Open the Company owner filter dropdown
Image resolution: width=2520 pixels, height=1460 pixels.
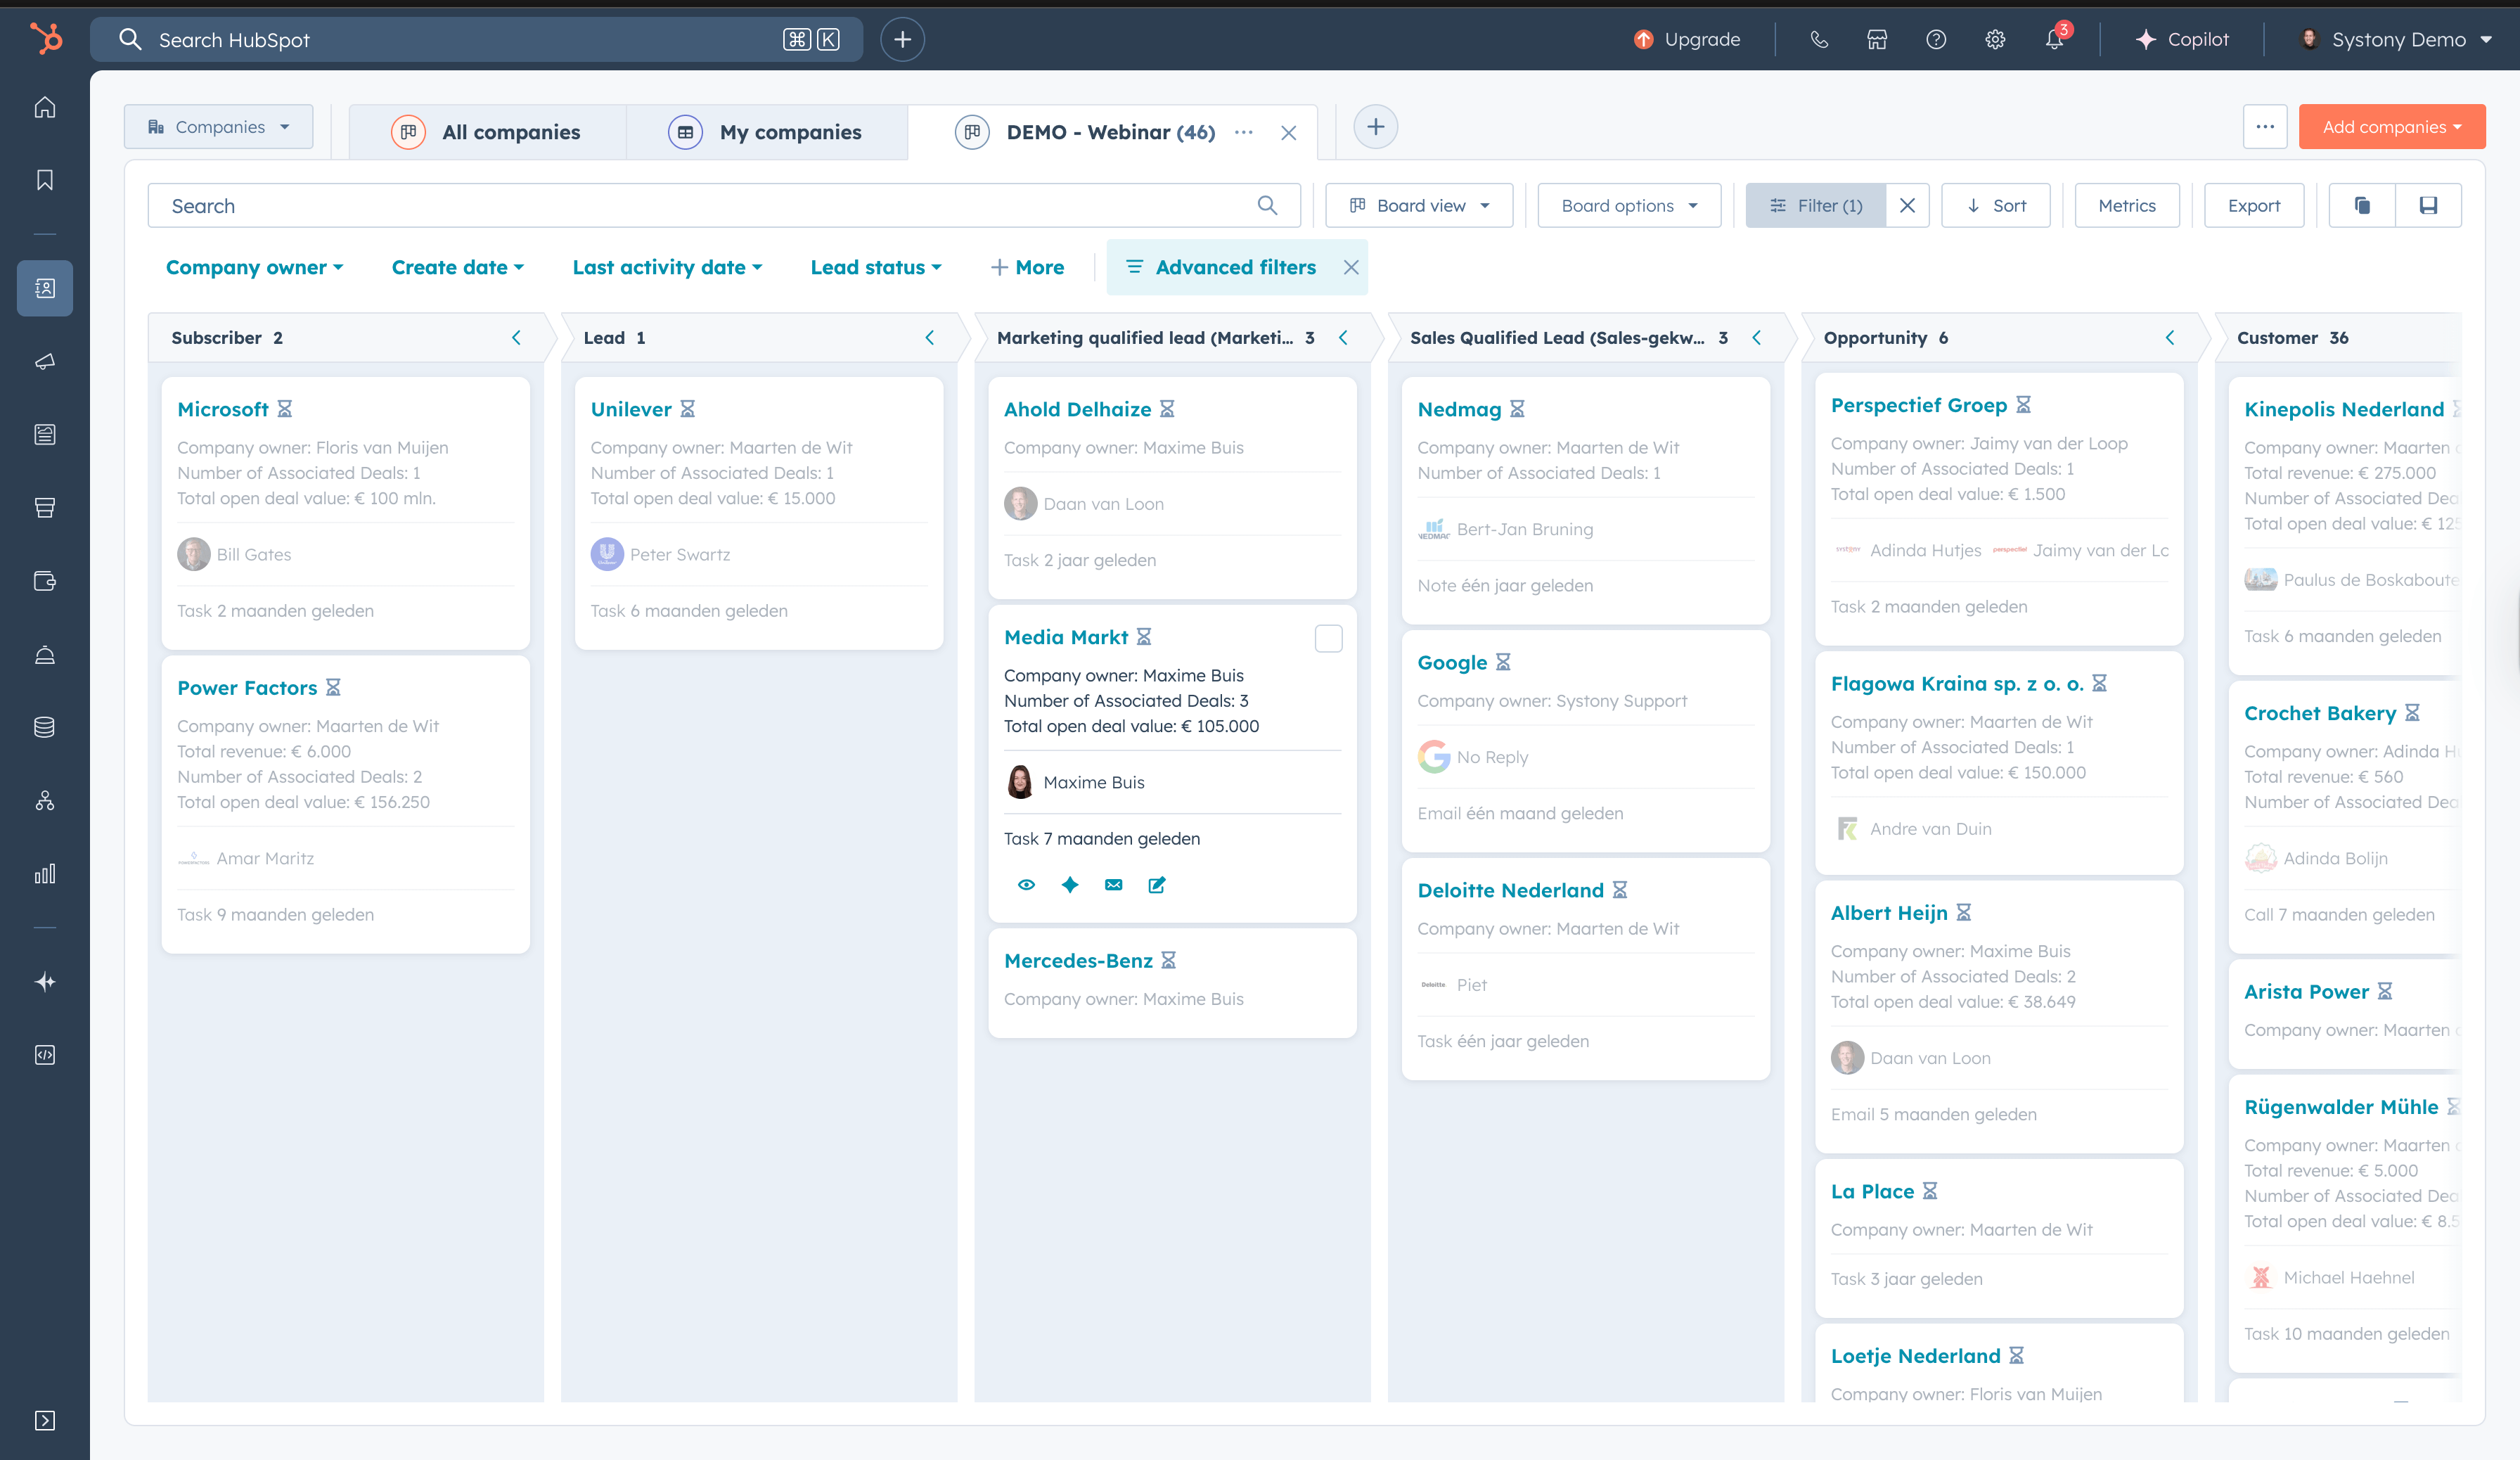coord(254,267)
